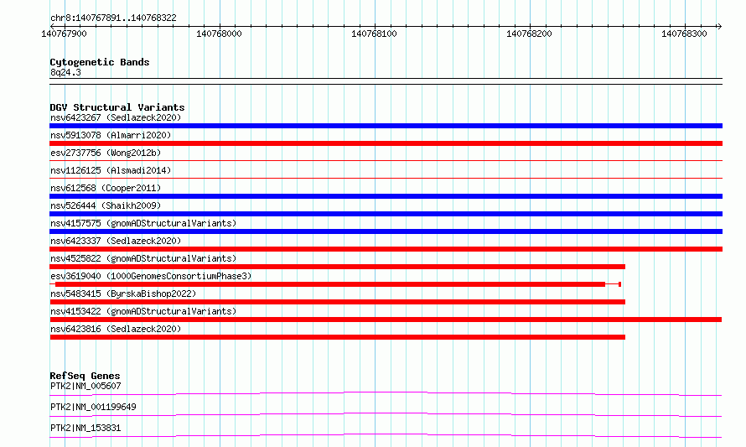The image size is (746, 447).
Task: Open variant esv2737756 (Wong2012b) label
Action: tap(106, 153)
